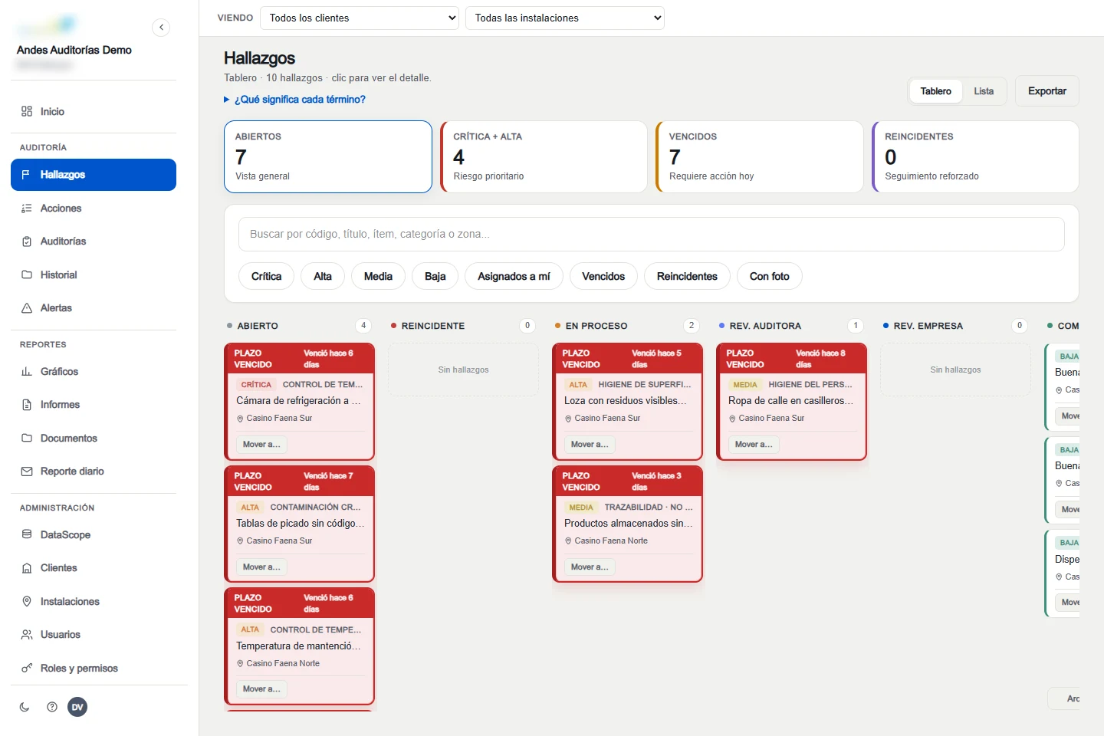Open the Todos los clientes dropdown
Image resolution: width=1104 pixels, height=736 pixels.
point(360,18)
